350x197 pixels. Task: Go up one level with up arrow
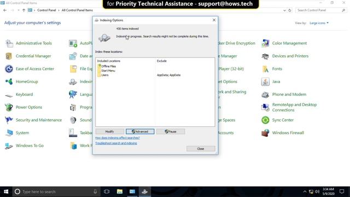click(x=24, y=10)
